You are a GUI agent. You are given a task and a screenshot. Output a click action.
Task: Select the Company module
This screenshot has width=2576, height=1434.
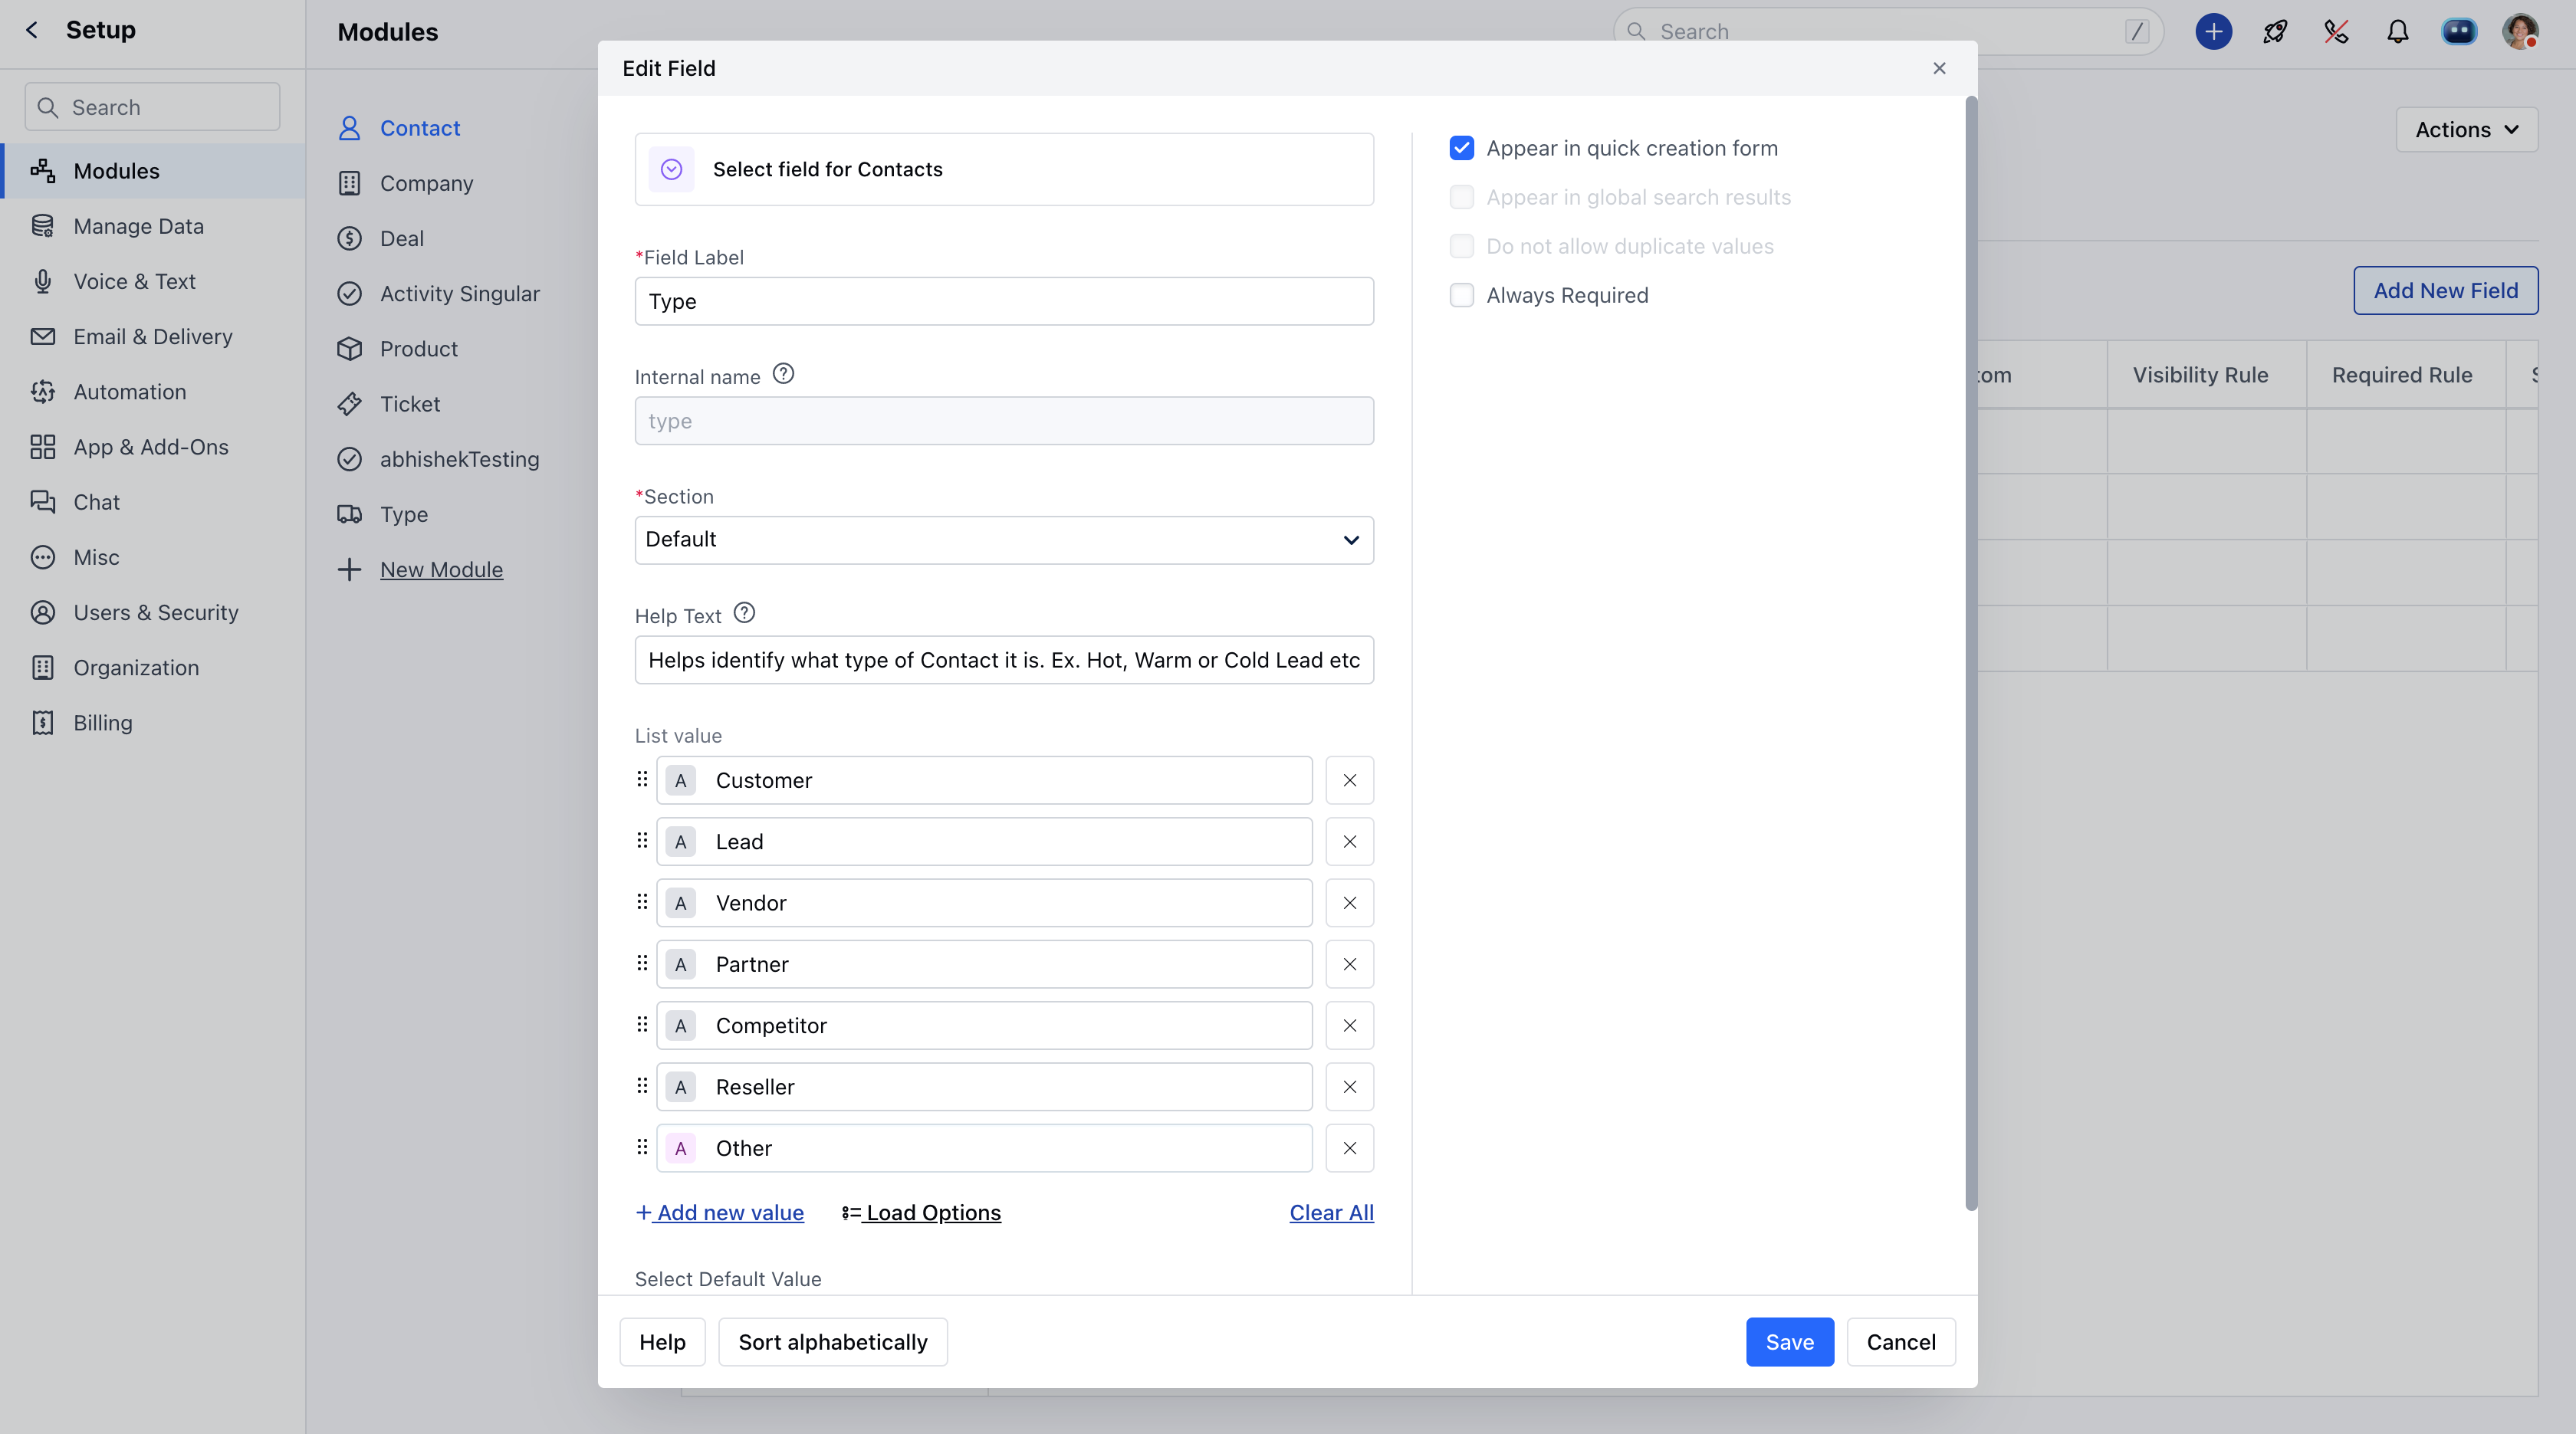pos(426,183)
